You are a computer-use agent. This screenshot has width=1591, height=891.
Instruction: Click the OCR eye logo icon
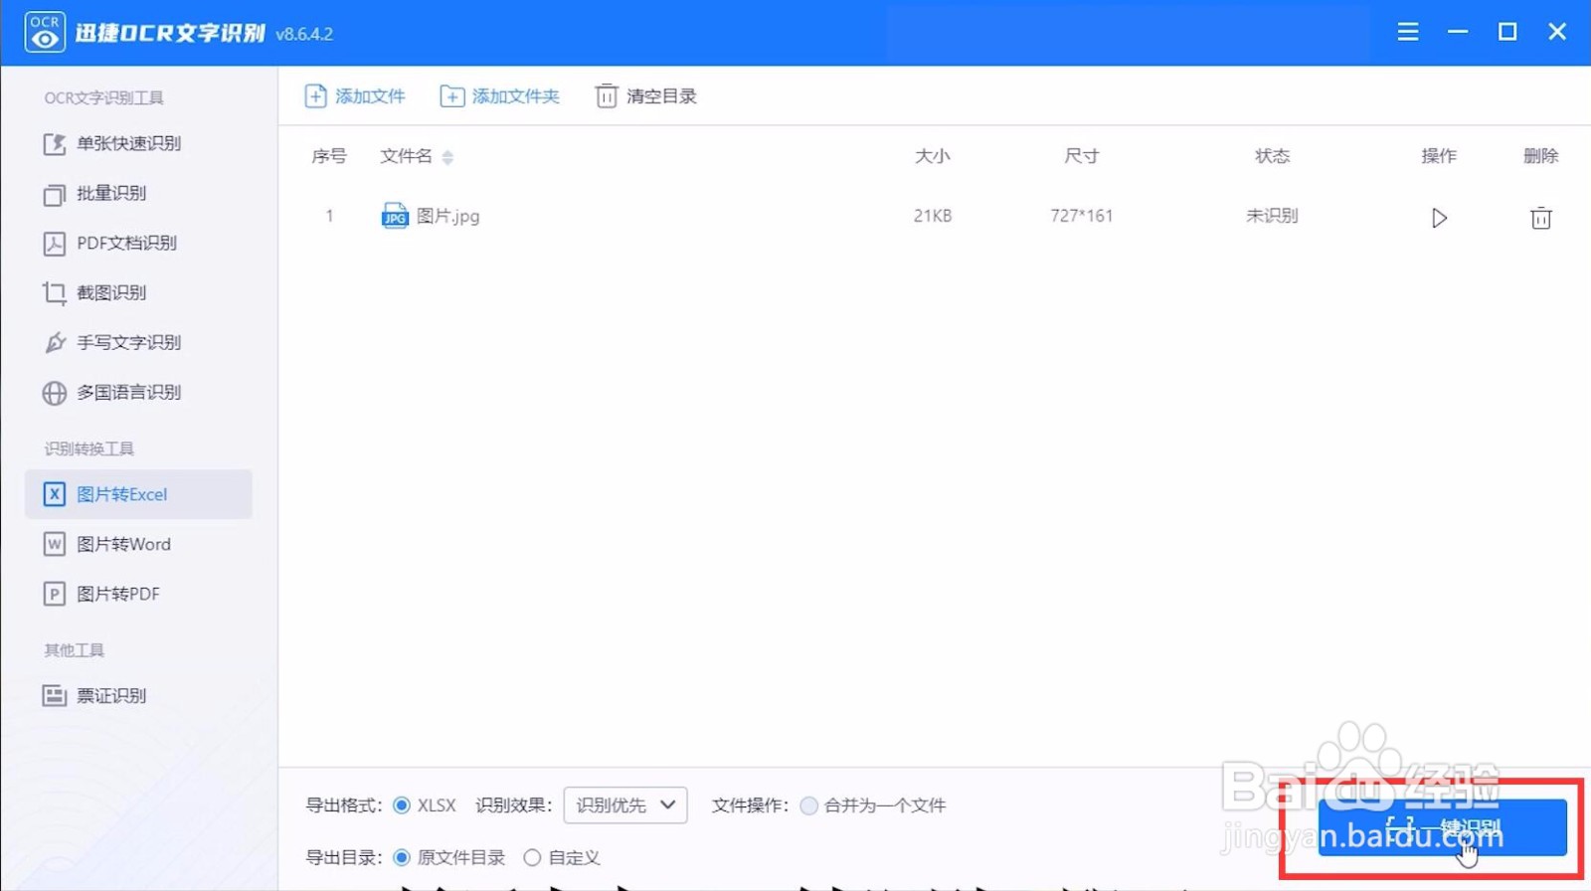click(45, 32)
